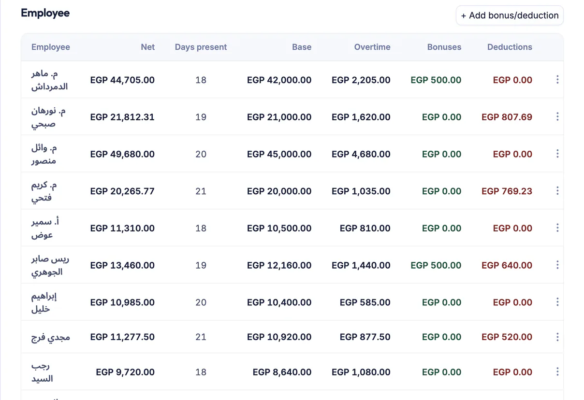Open row menu for ريس صابر الجوهري
This screenshot has height=400, width=584.
click(x=557, y=265)
